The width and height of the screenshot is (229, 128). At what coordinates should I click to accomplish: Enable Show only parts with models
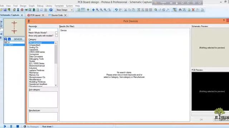(x=57, y=36)
